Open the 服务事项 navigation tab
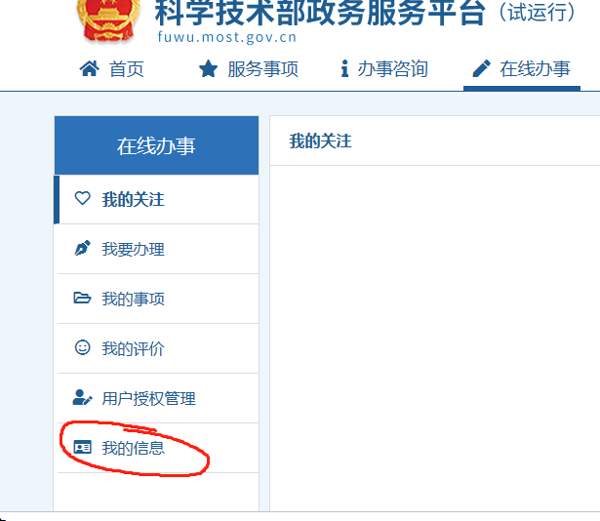 249,69
